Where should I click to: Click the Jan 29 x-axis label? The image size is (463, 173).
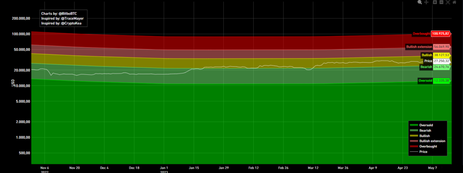click(223, 168)
